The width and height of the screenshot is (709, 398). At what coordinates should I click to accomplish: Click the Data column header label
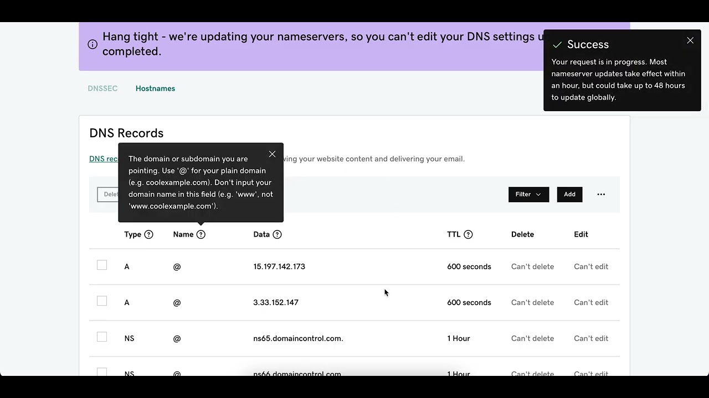pyautogui.click(x=261, y=234)
